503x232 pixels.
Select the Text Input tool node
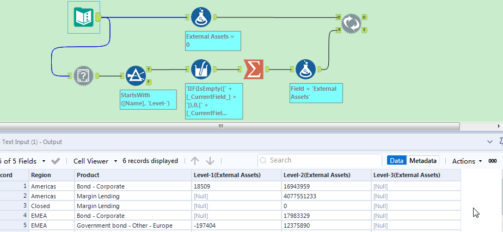pyautogui.click(x=83, y=17)
